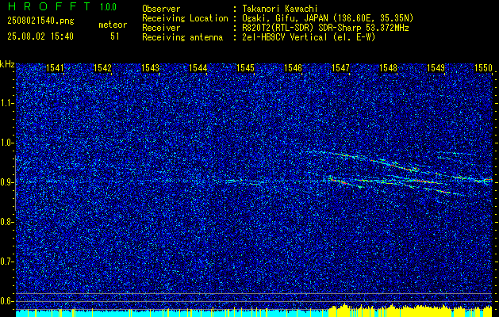Image resolution: width=499 pixels, height=317 pixels.
Task: Click the 0.7 frequency axis label
Action: point(6,262)
